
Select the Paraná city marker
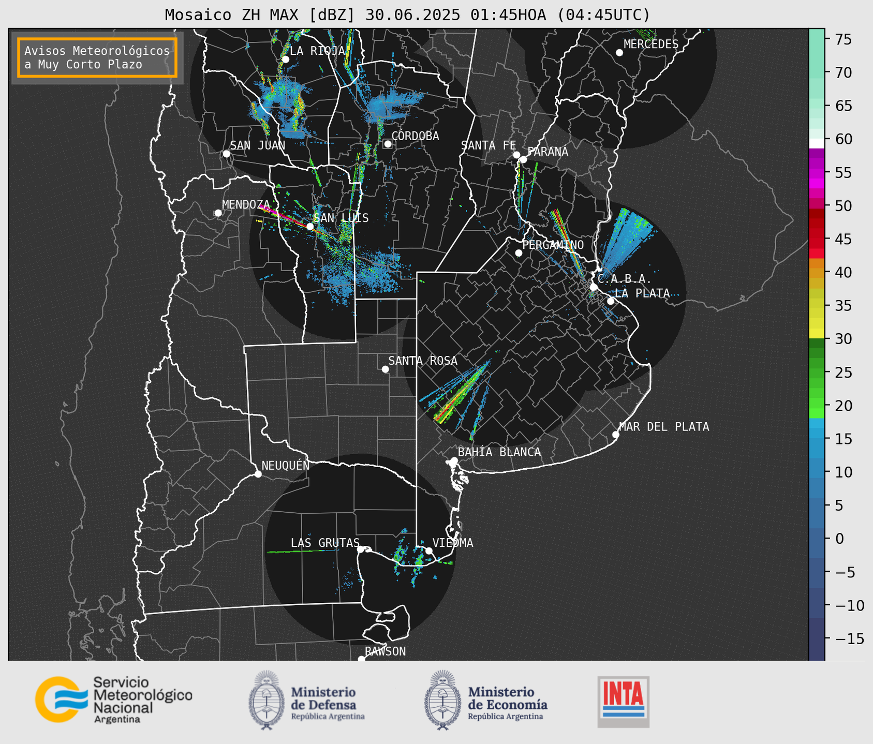(x=523, y=159)
